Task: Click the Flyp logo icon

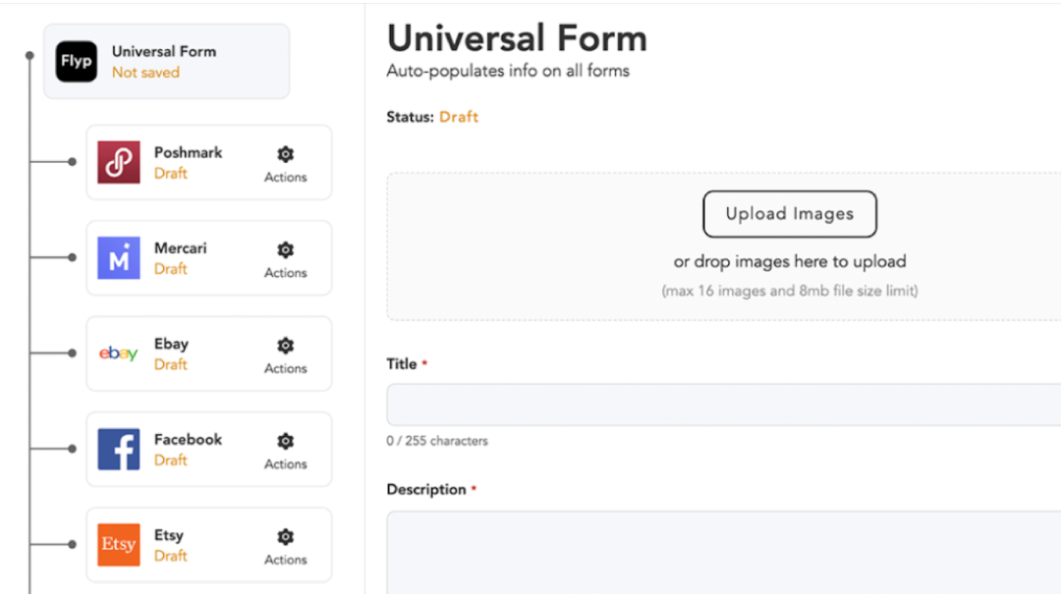Action: (76, 61)
